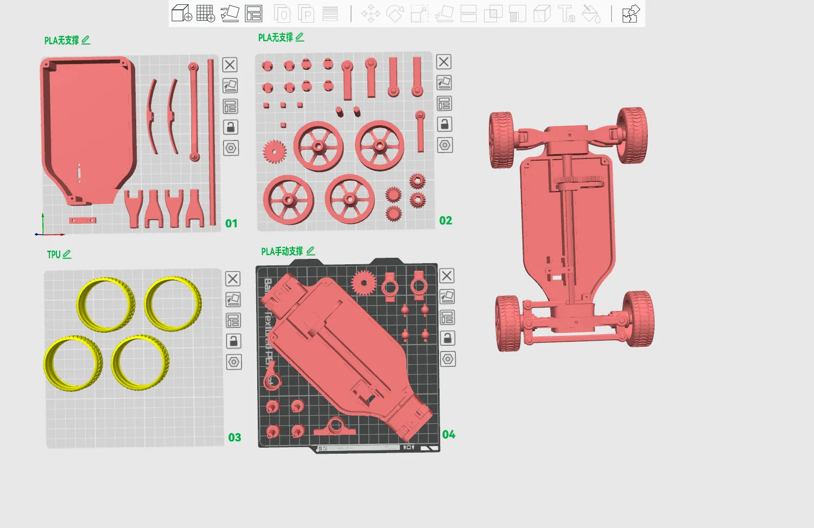814x528 pixels.
Task: Choose the Color painting bucket tool
Action: [x=590, y=14]
